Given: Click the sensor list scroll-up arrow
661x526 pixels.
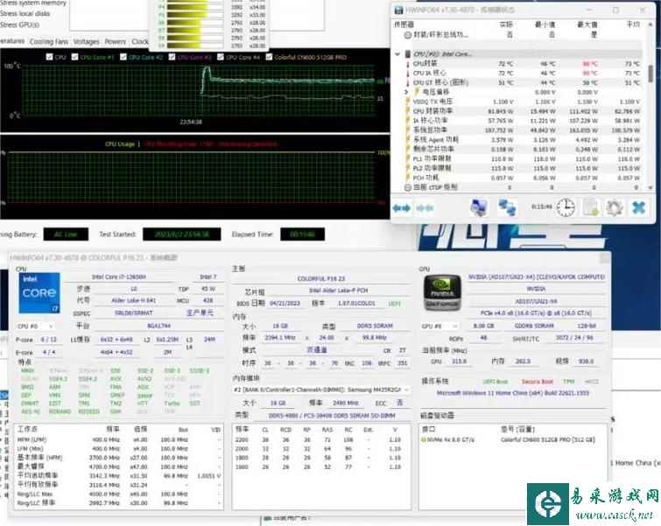Looking at the screenshot, I should [x=650, y=25].
